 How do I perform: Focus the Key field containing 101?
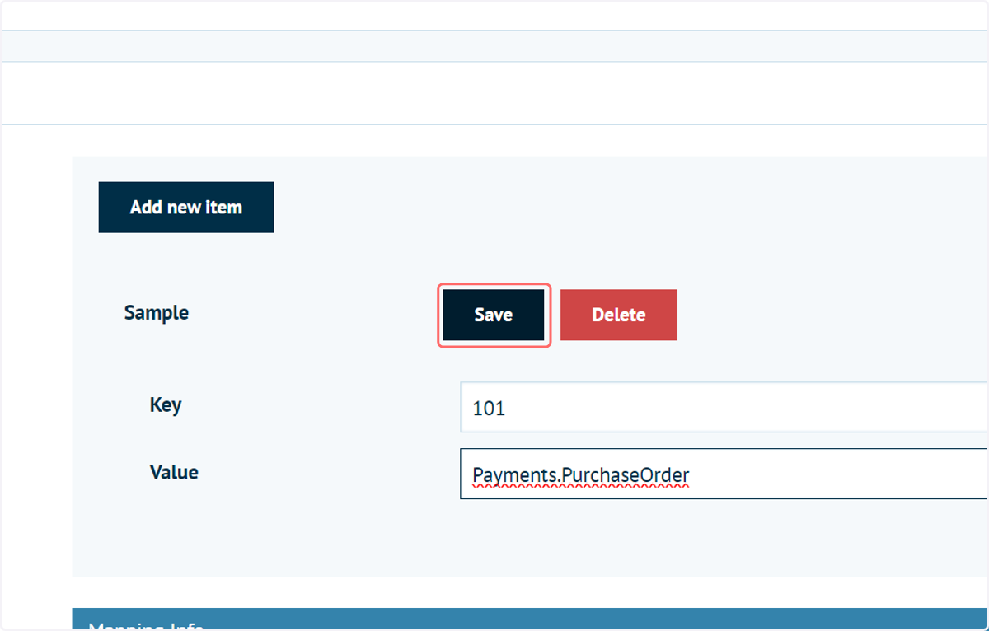pos(724,407)
